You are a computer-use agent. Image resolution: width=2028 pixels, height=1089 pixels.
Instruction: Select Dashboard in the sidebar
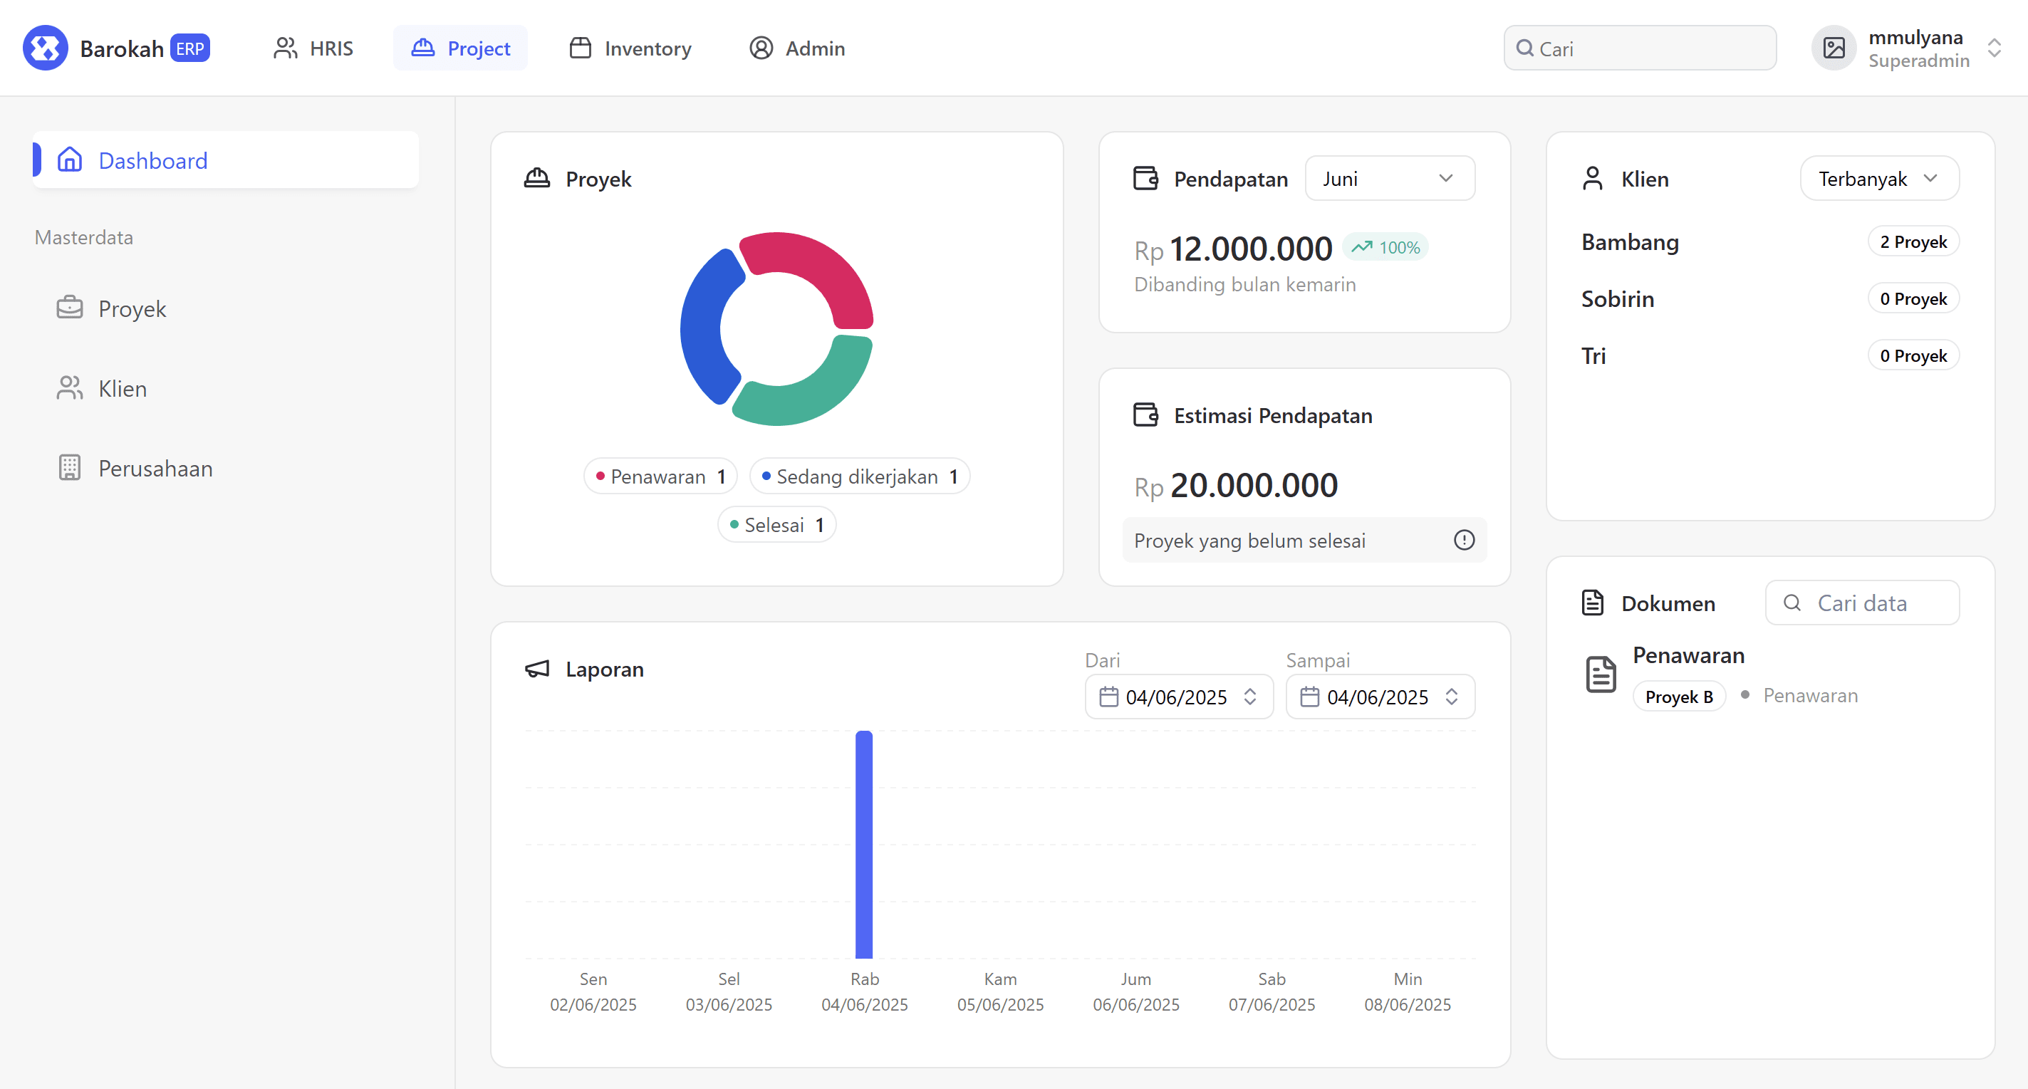tap(225, 160)
